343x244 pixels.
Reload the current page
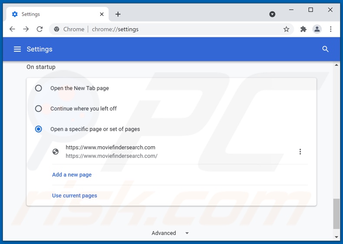click(40, 30)
